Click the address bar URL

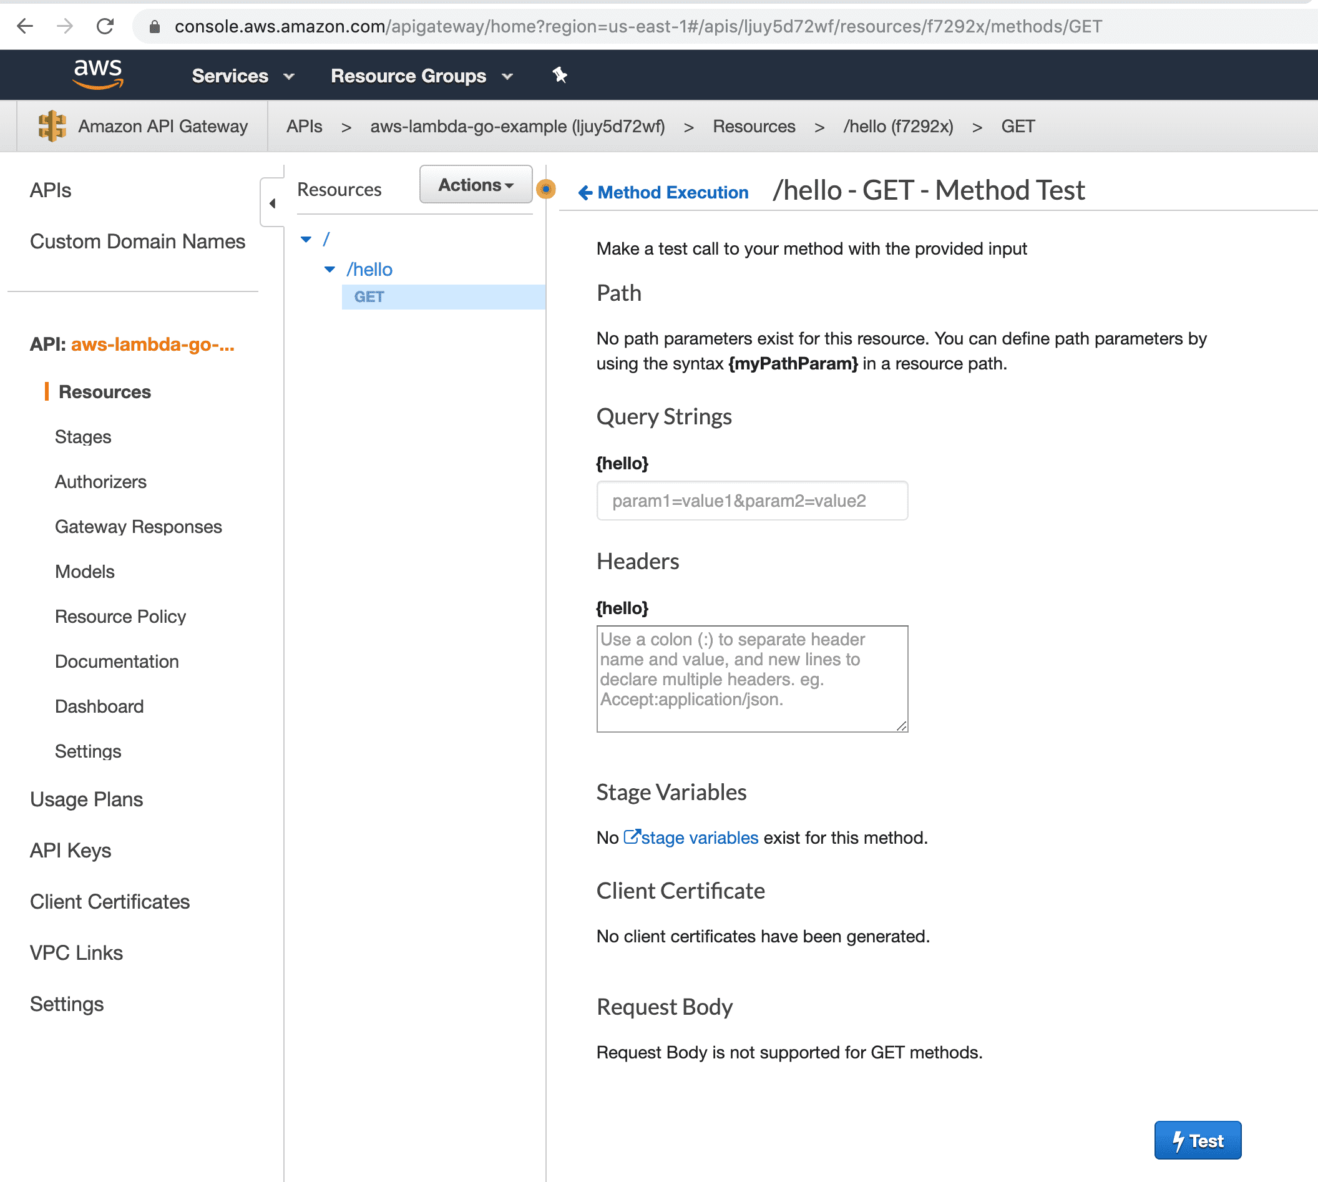pyautogui.click(x=638, y=26)
